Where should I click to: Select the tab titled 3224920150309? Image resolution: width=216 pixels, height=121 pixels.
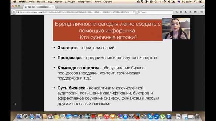(x=39, y=7)
